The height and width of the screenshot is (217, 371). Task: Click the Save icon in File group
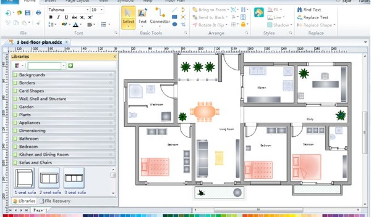click(27, 13)
